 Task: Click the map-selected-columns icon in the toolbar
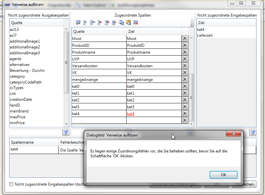click(x=92, y=22)
